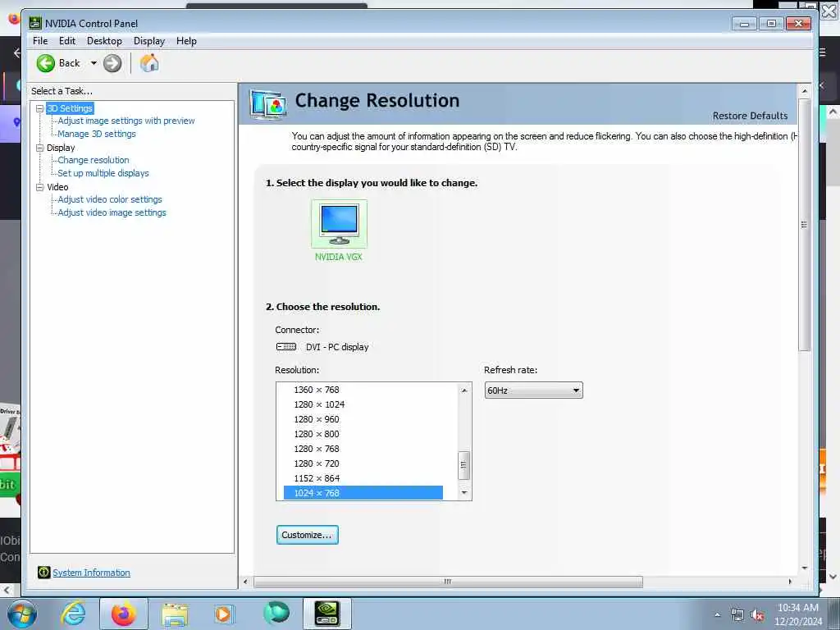Screen dimensions: 840x630
Task: Open the File menu
Action: (x=40, y=41)
